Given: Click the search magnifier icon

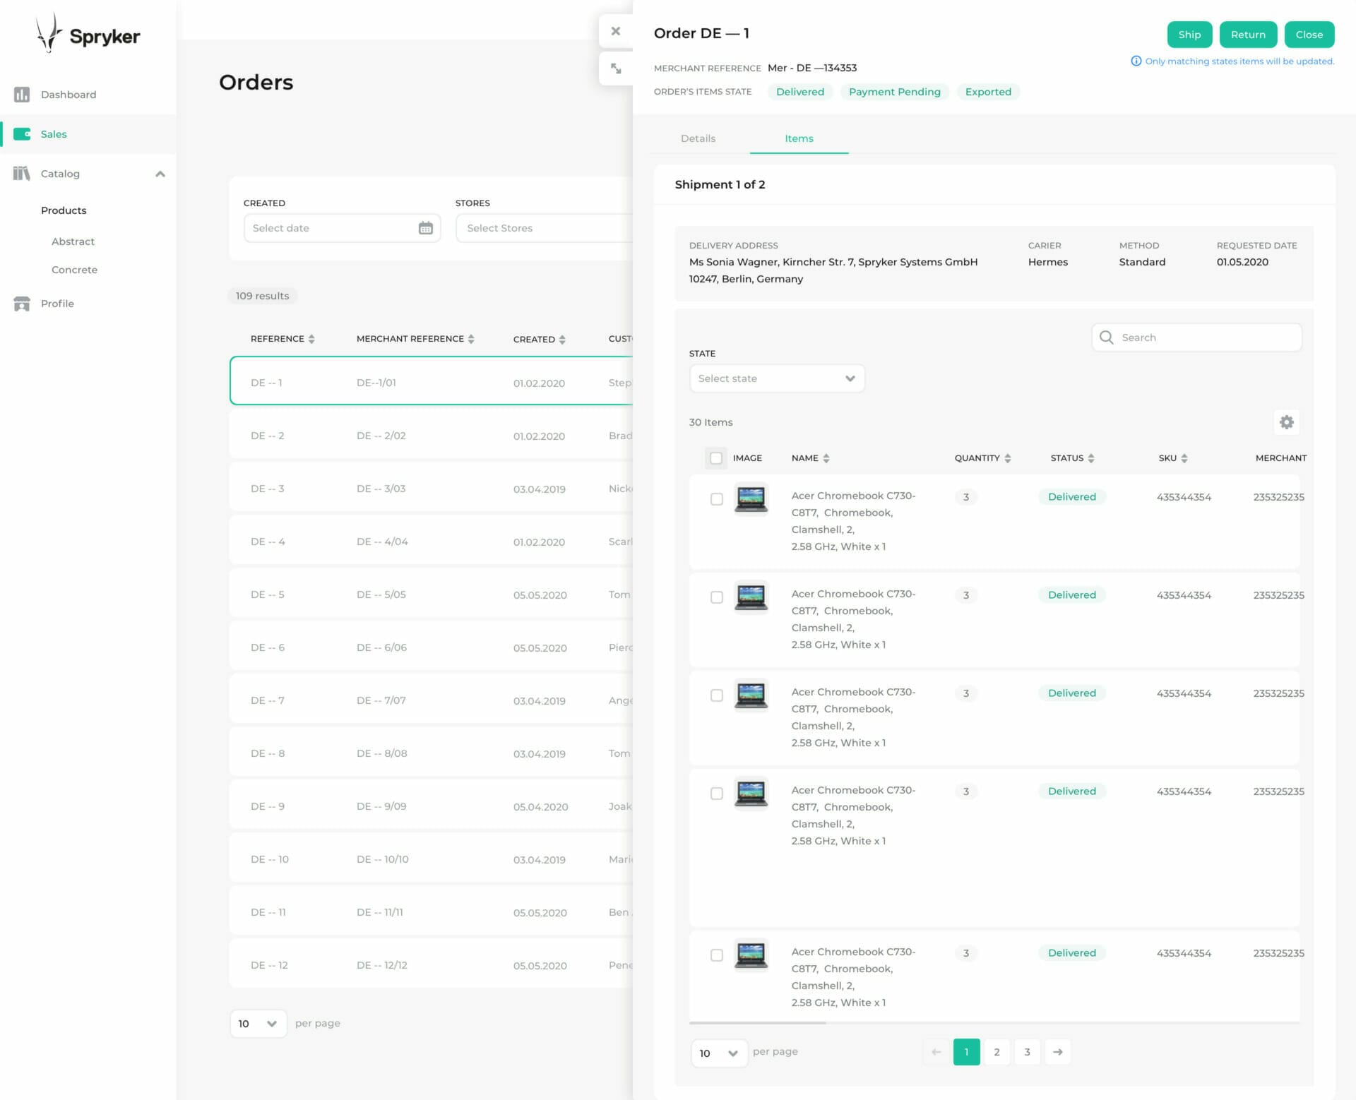Looking at the screenshot, I should pos(1107,337).
